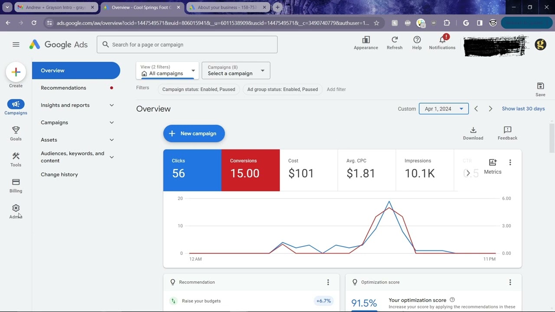Expand Insights and reports section
Viewport: 555px width, 312px height.
pyautogui.click(x=111, y=105)
